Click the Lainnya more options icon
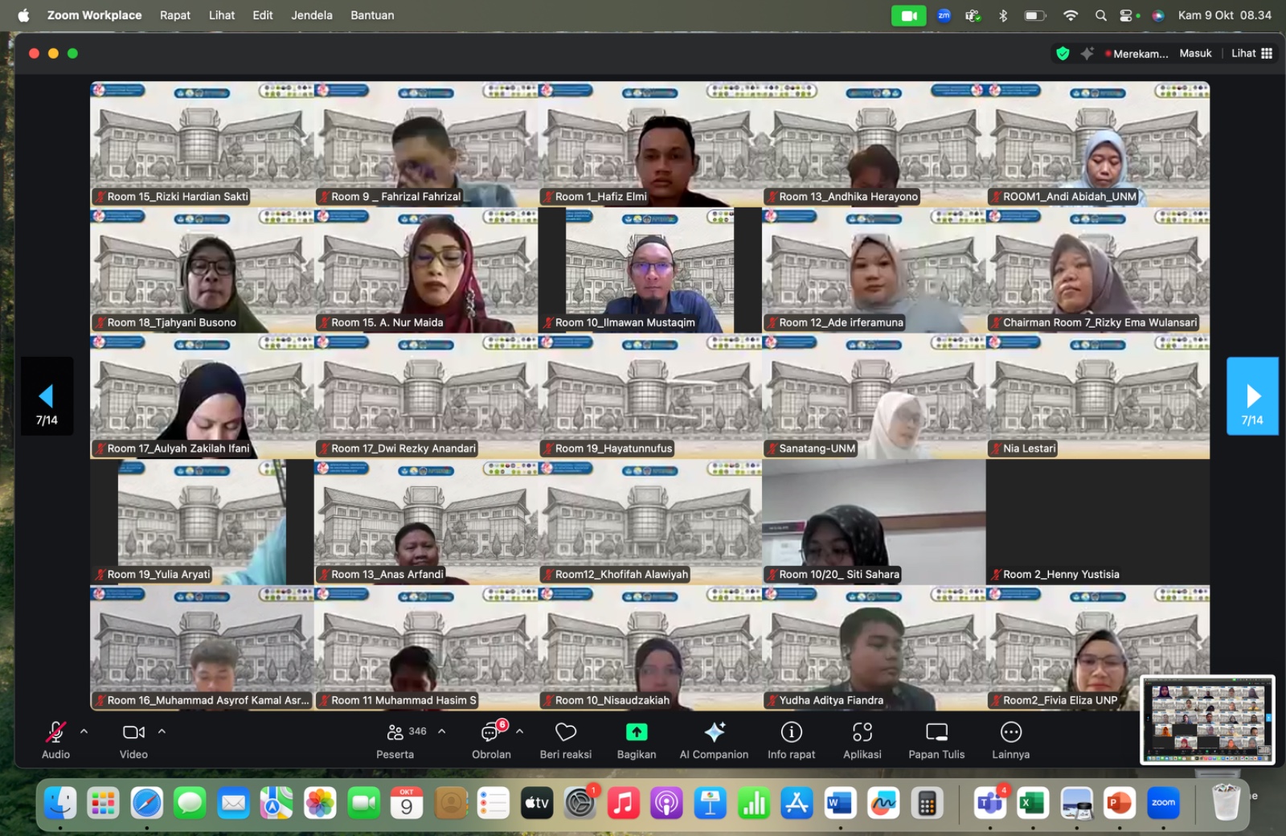 coord(1010,732)
